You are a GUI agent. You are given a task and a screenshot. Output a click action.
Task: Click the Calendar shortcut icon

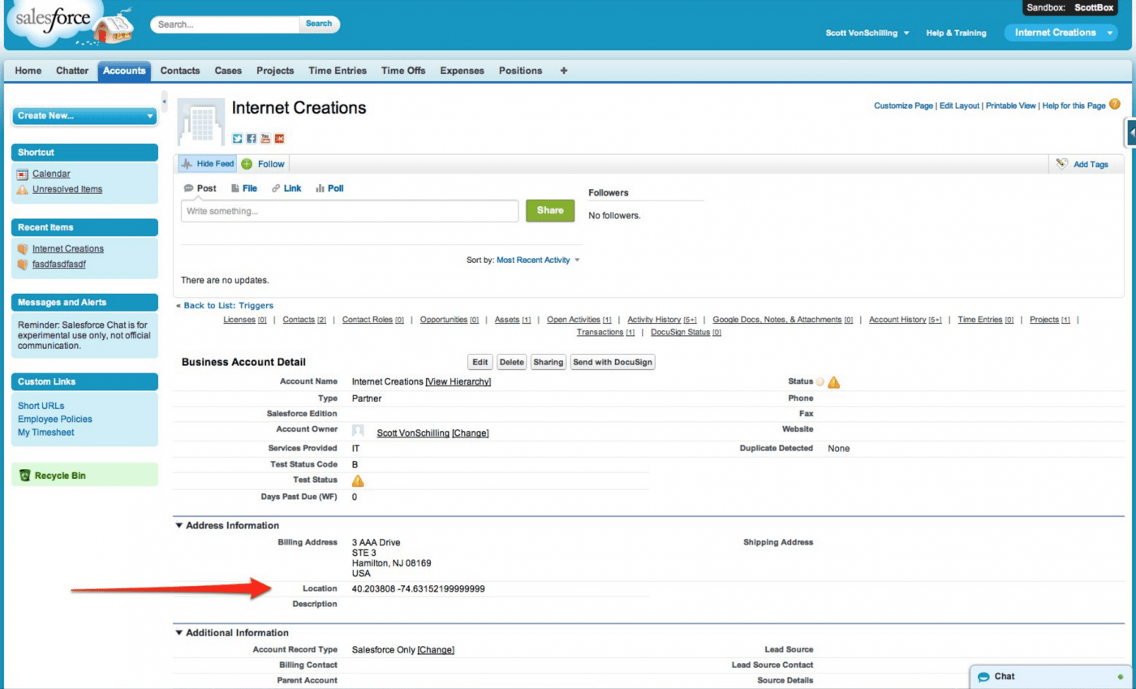[x=23, y=174]
